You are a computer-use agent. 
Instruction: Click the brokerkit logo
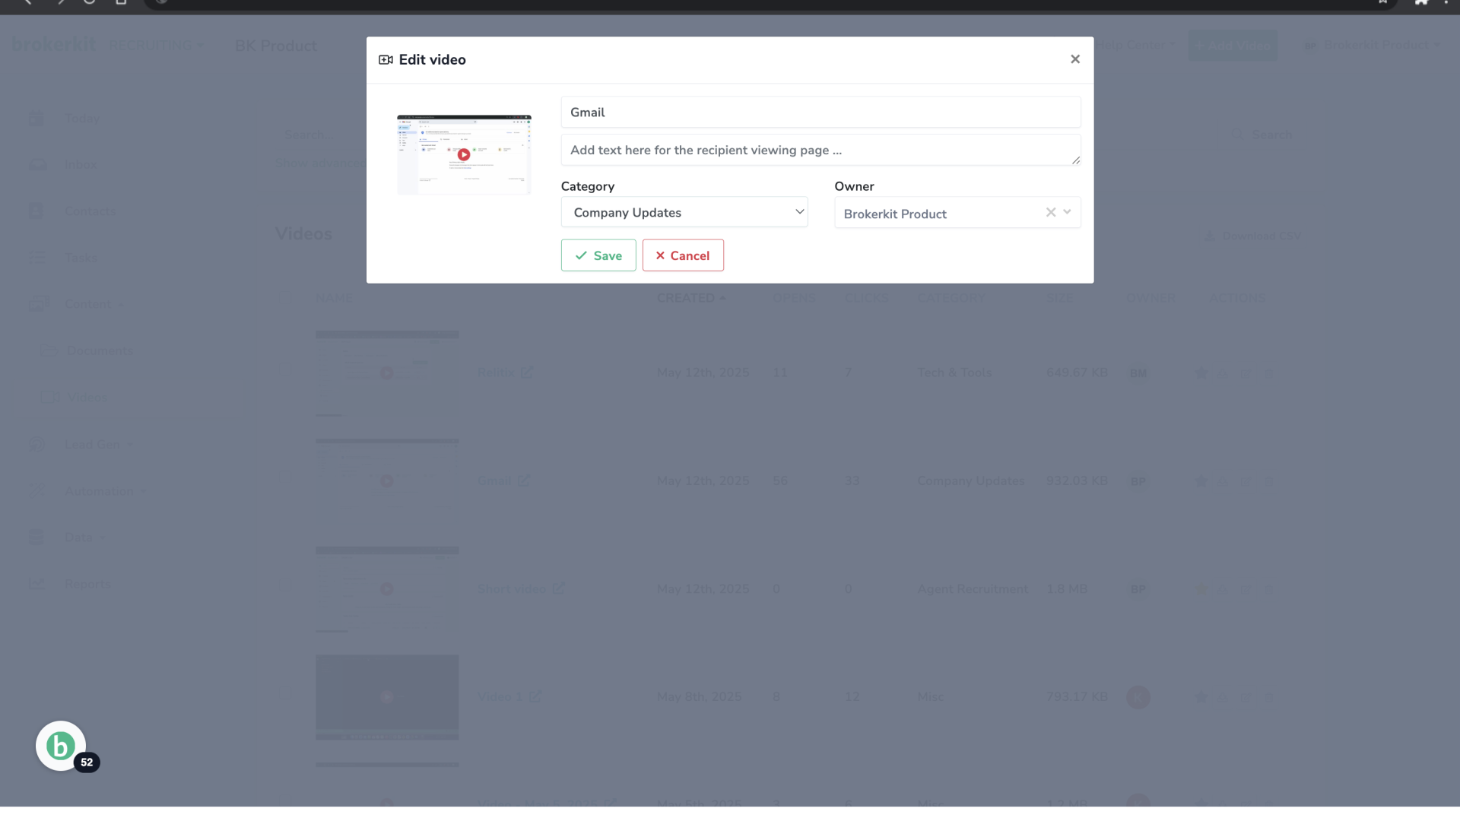tap(54, 44)
